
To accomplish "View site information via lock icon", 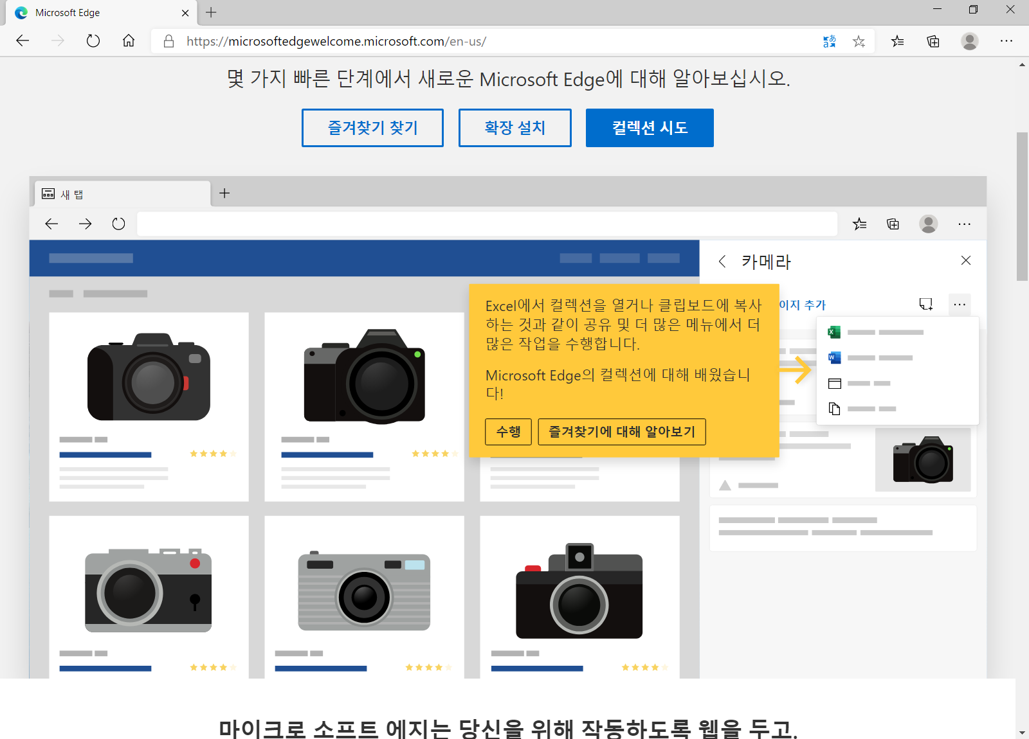I will (168, 41).
